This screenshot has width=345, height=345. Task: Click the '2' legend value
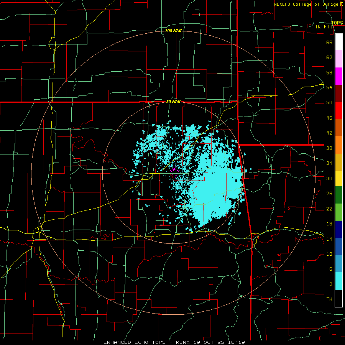click(x=330, y=284)
